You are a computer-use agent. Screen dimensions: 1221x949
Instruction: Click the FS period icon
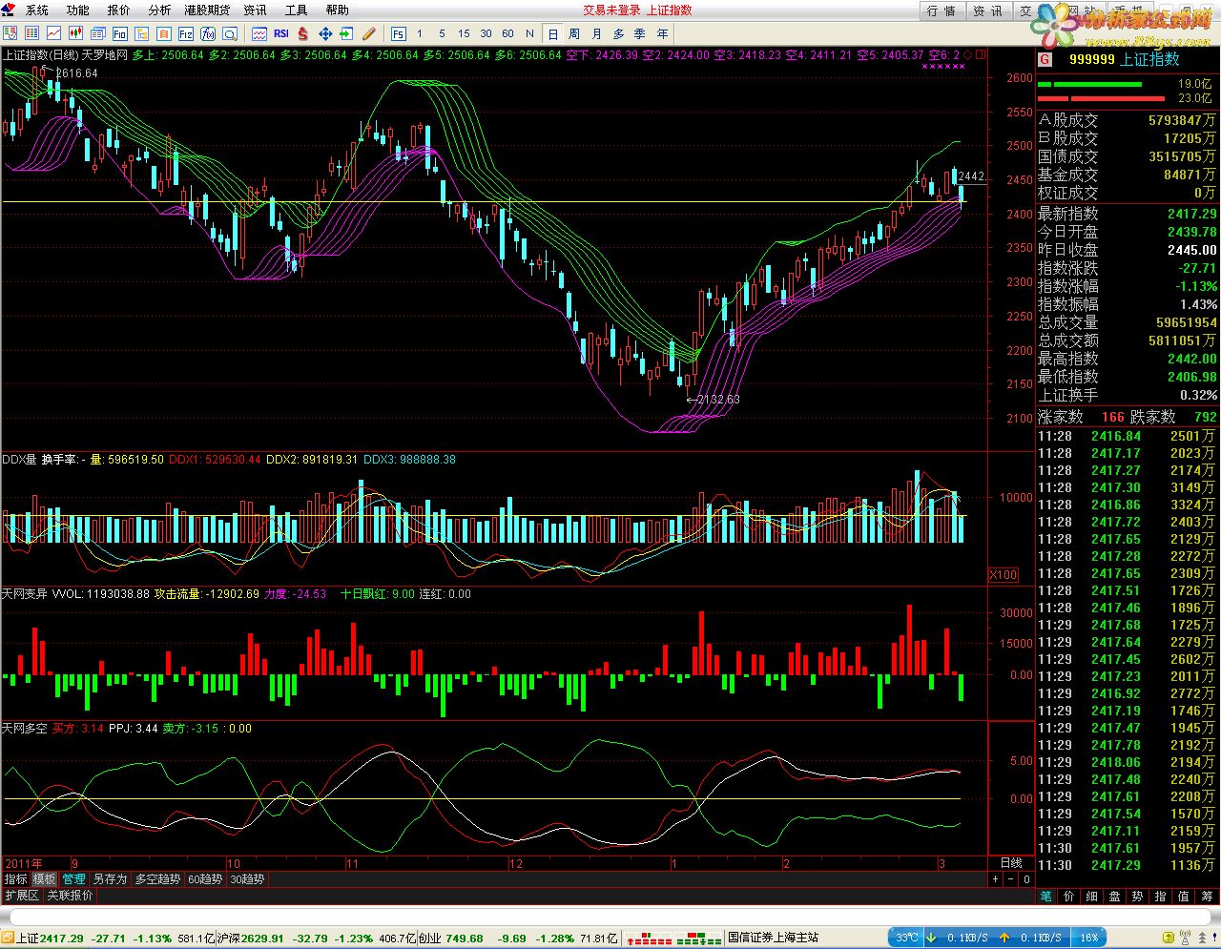click(398, 33)
